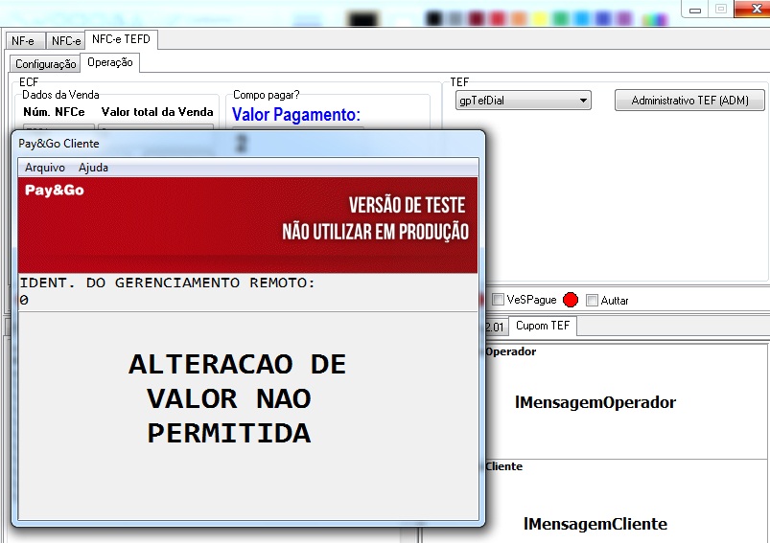Open the Configuração sub-tab
The width and height of the screenshot is (770, 543).
click(x=46, y=64)
